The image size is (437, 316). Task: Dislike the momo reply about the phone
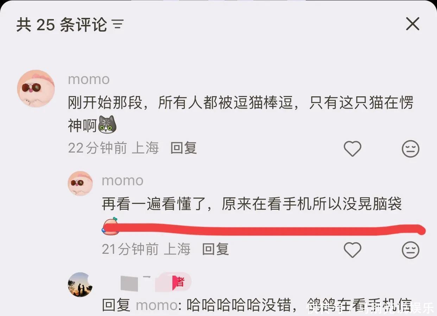[411, 250]
